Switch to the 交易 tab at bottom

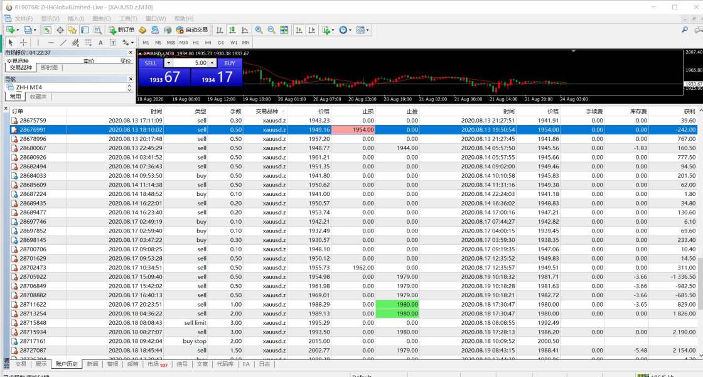click(21, 364)
